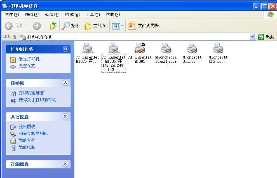Click the 打印机和传真 title bar icon

5,6
